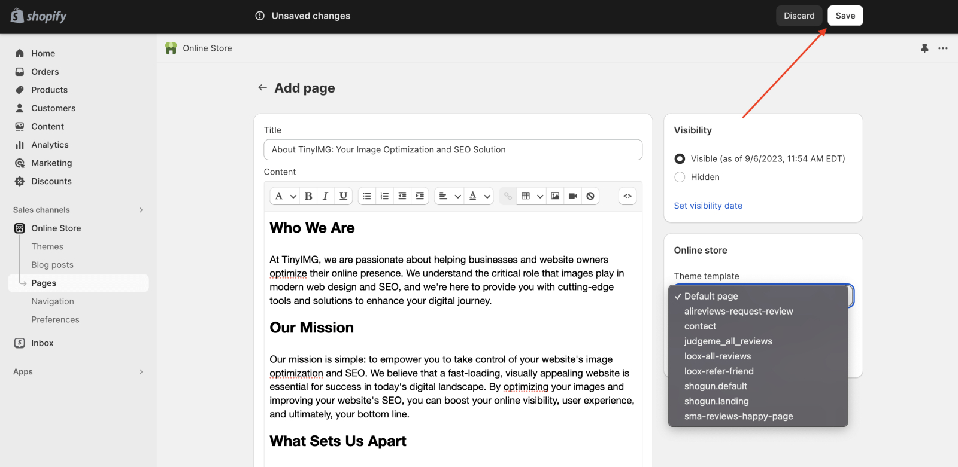Click Set visibility date link

[x=708, y=206]
